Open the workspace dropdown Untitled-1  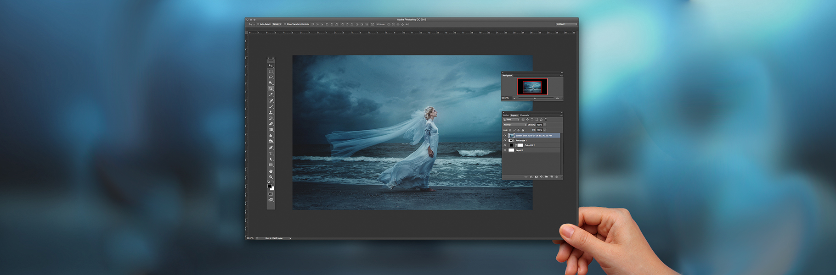coord(566,24)
